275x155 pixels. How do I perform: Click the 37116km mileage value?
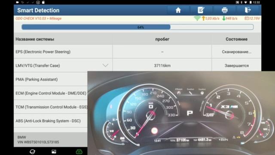coord(162,65)
